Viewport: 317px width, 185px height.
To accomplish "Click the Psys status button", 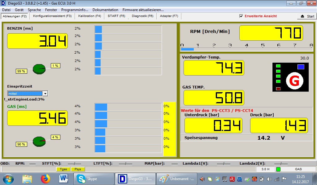I will 78,169.
